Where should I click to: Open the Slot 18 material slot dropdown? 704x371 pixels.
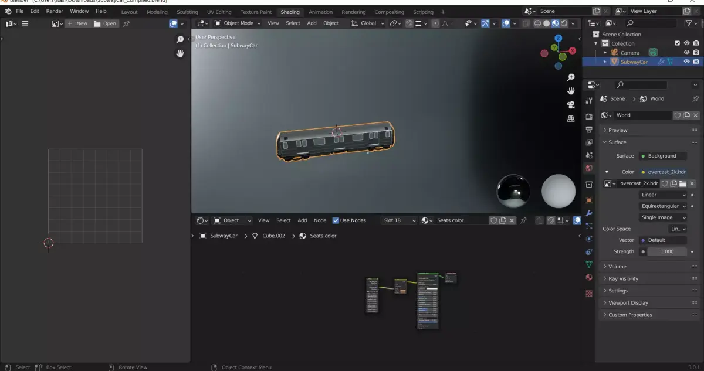tap(399, 220)
